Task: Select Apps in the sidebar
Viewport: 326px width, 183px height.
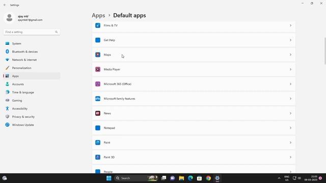Action: (x=32, y=76)
